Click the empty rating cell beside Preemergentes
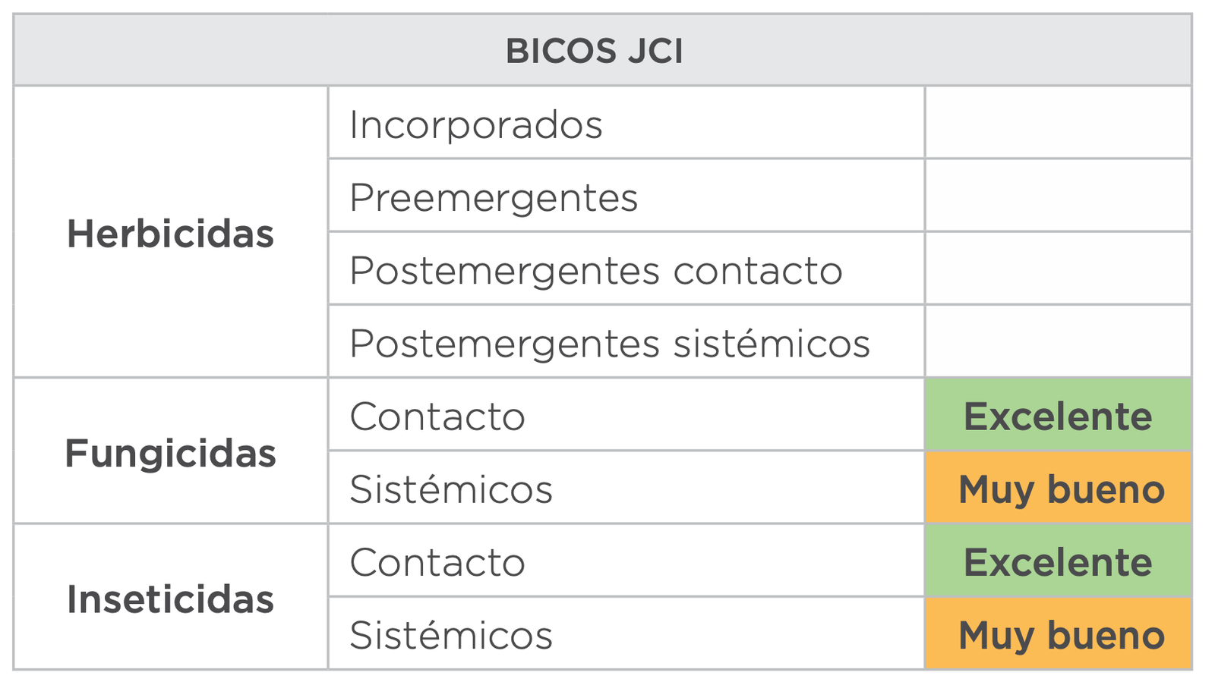This screenshot has height=682, width=1215. (x=1058, y=196)
